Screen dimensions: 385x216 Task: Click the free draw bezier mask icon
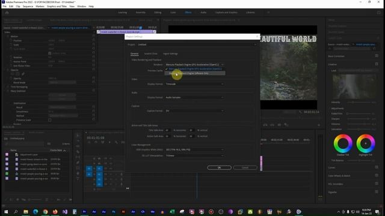point(23,74)
